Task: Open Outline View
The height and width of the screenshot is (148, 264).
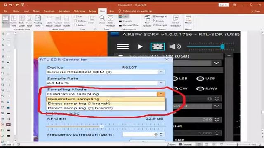Action: pyautogui.click(x=14, y=21)
